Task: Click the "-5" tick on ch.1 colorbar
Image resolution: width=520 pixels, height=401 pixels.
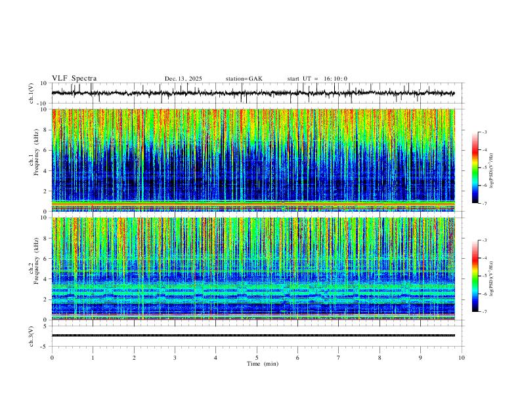Action: pos(484,168)
